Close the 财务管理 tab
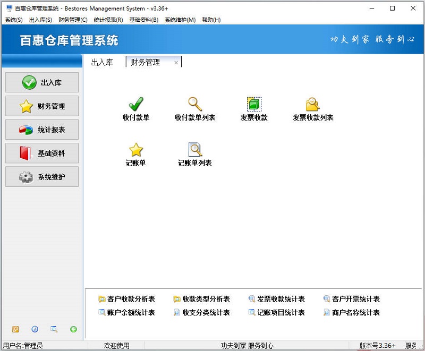This screenshot has height=351, width=425. (176, 62)
